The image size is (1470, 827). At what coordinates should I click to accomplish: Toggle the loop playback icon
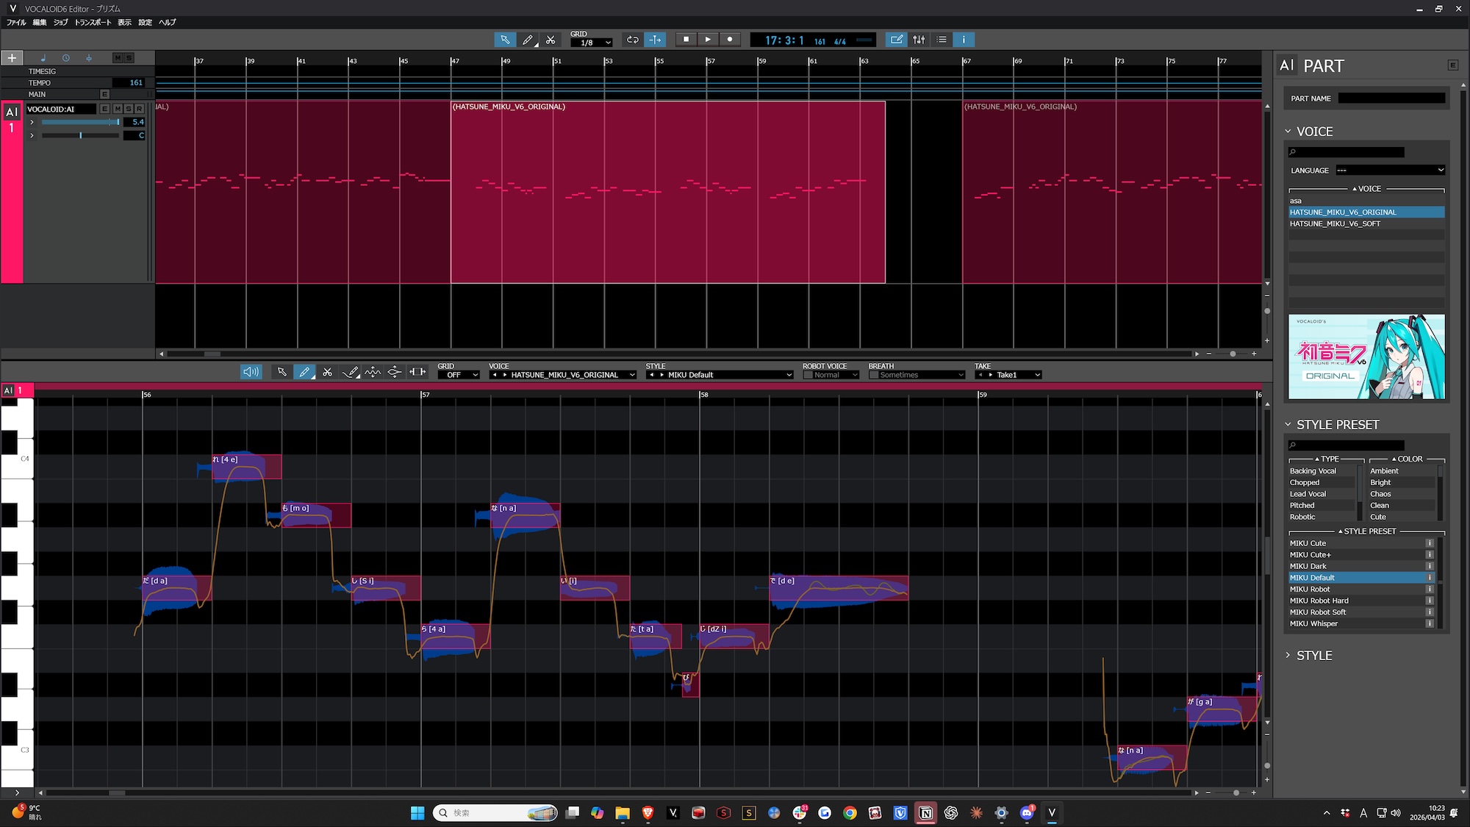632,40
